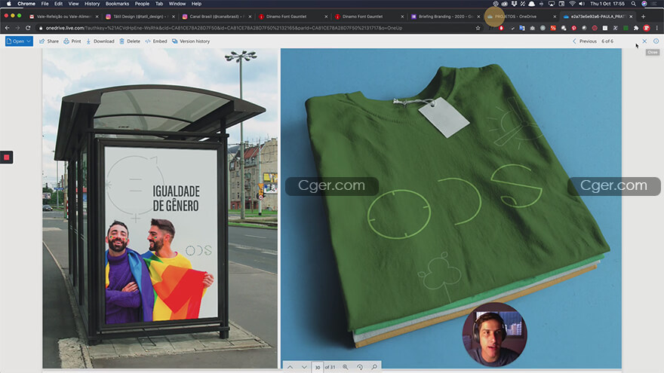Click the PDF page number field
The width and height of the screenshot is (664, 373).
pyautogui.click(x=318, y=367)
